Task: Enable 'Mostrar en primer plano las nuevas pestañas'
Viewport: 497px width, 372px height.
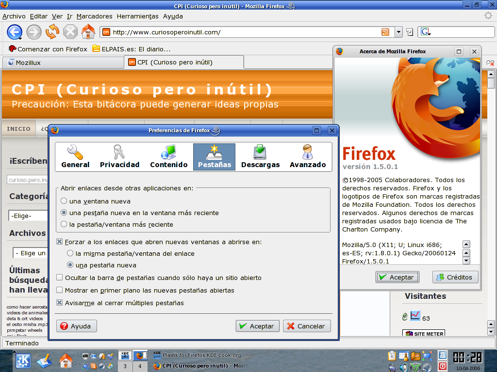Action: coord(59,290)
